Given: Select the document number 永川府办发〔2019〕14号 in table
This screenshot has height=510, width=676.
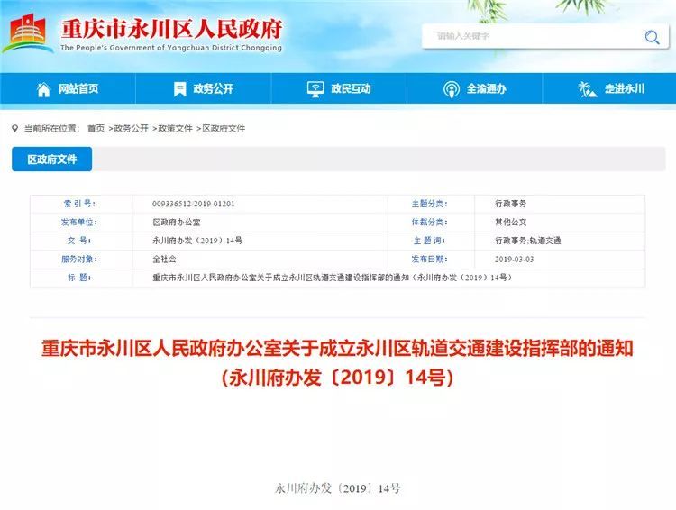Looking at the screenshot, I should click(197, 241).
